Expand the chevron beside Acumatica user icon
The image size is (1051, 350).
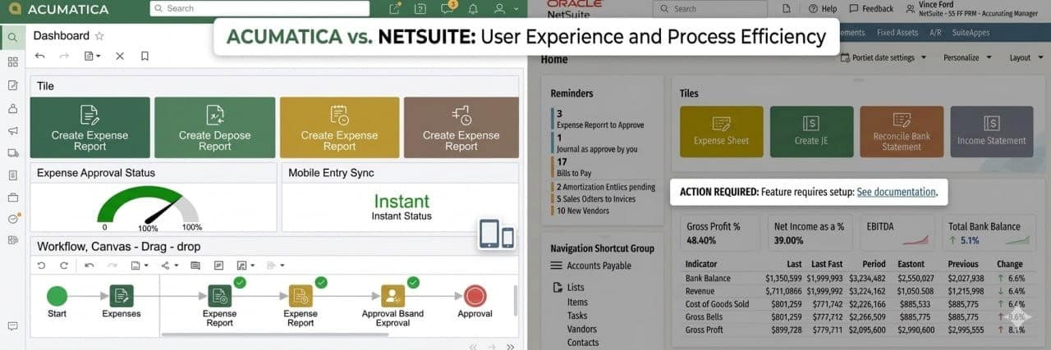pos(516,9)
